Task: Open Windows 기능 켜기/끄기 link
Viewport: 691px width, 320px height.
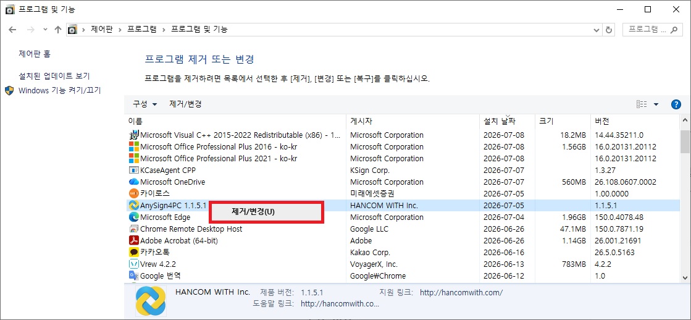Action: [59, 90]
